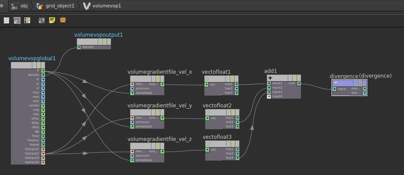Open the tree view toolbar icon

coord(17,21)
